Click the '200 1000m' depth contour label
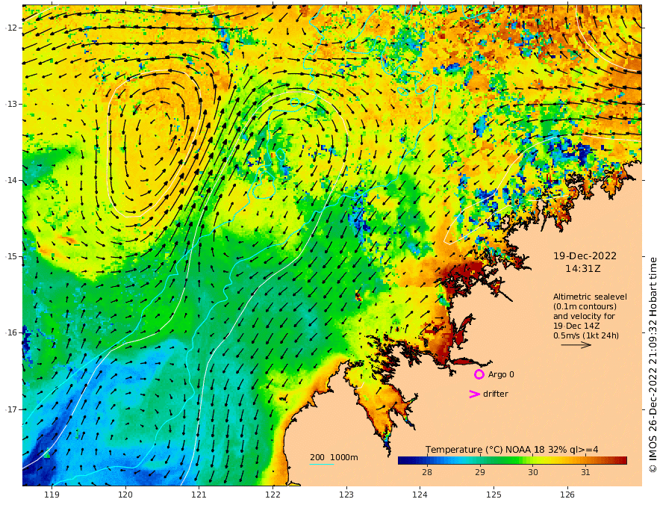The width and height of the screenshot is (657, 508). pyautogui.click(x=334, y=457)
